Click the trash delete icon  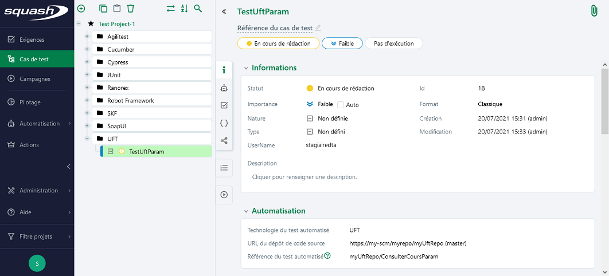pyautogui.click(x=131, y=9)
